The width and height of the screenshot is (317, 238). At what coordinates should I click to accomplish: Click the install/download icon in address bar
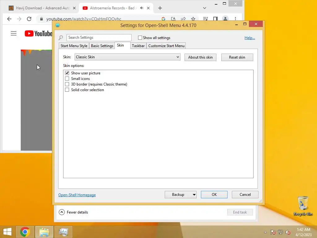(x=173, y=19)
